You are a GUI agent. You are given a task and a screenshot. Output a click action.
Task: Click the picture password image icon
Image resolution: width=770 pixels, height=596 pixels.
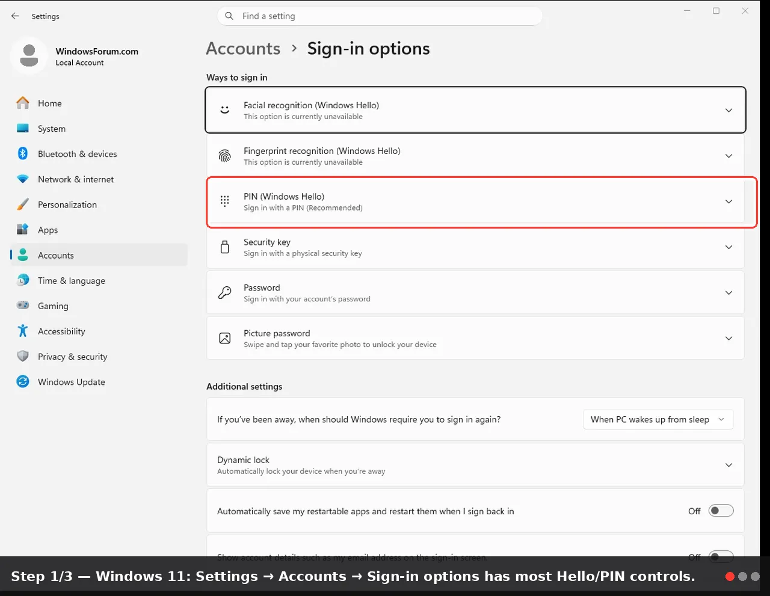tap(224, 339)
